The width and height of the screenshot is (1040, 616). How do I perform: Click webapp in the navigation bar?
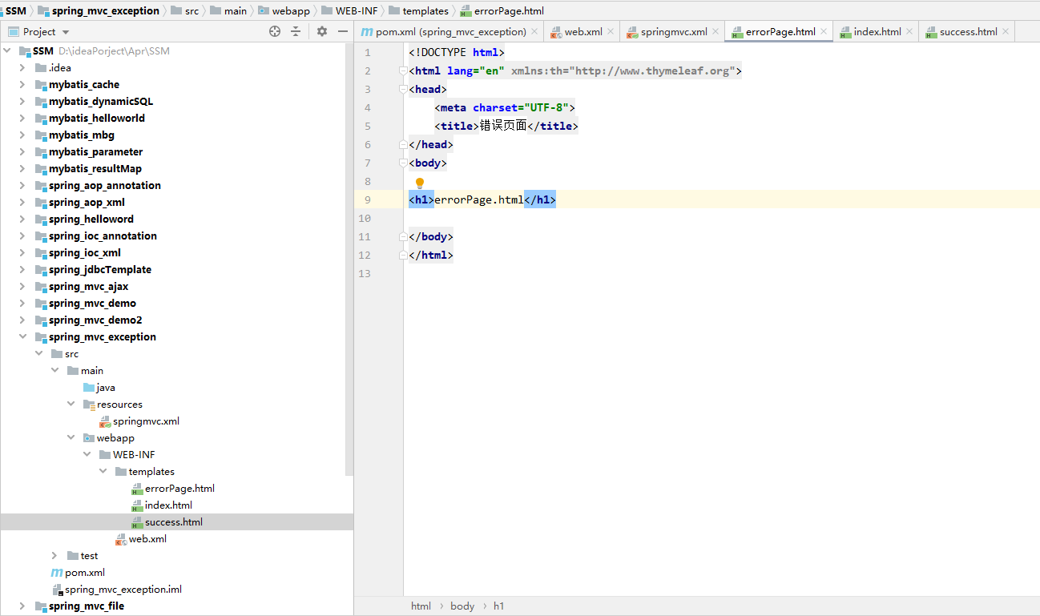point(290,10)
